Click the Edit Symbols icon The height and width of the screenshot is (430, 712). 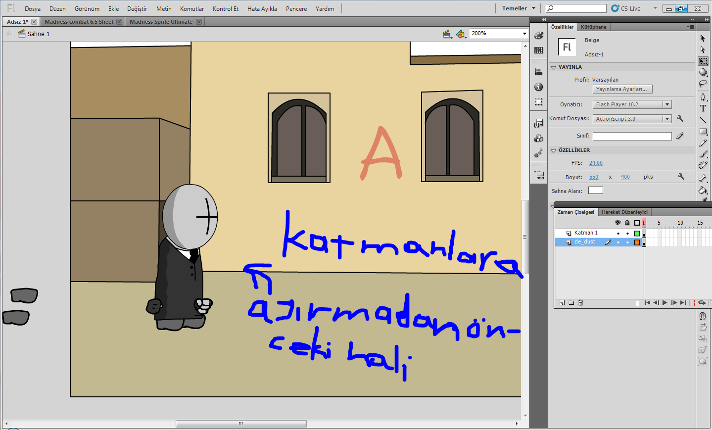click(461, 34)
